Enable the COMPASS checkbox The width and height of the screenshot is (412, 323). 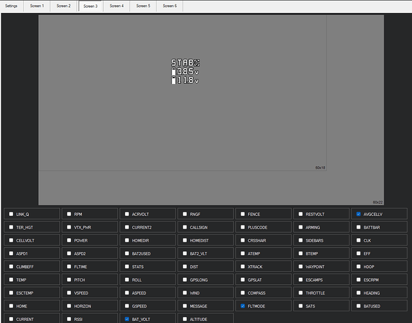coord(242,293)
